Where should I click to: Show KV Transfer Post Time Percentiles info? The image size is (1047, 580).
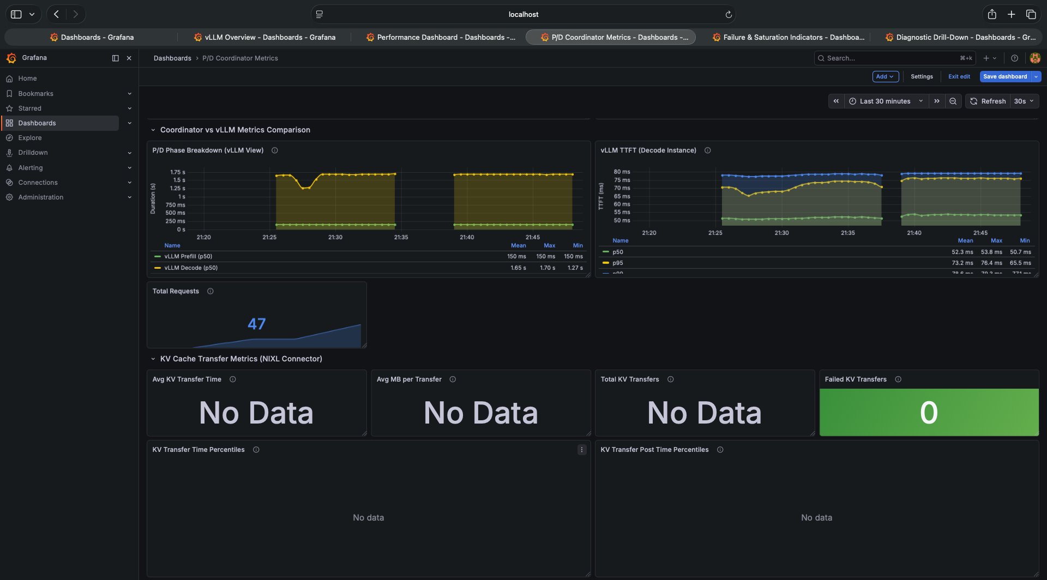(x=720, y=450)
